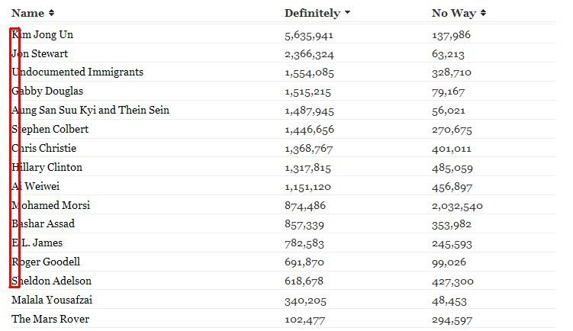Click Jon Stewart in the list
Image resolution: width=573 pixels, height=331 pixels.
(x=40, y=53)
